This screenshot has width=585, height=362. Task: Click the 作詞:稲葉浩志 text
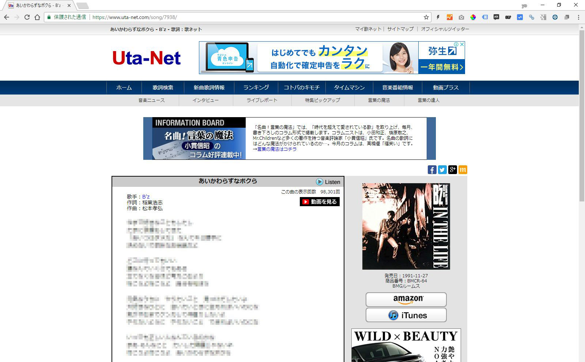click(145, 203)
